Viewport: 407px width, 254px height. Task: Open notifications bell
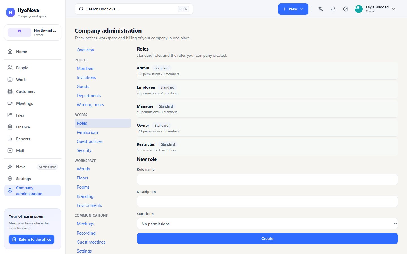pyautogui.click(x=333, y=9)
